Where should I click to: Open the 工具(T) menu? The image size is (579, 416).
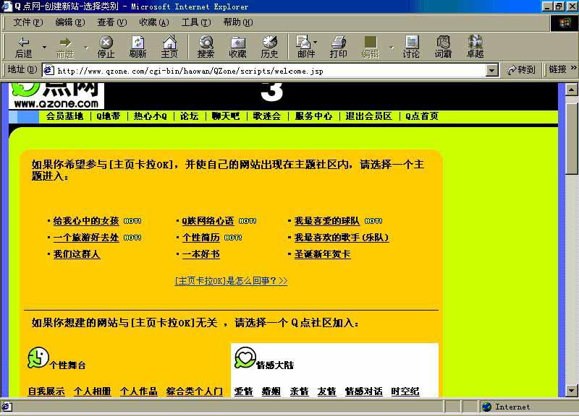(196, 22)
